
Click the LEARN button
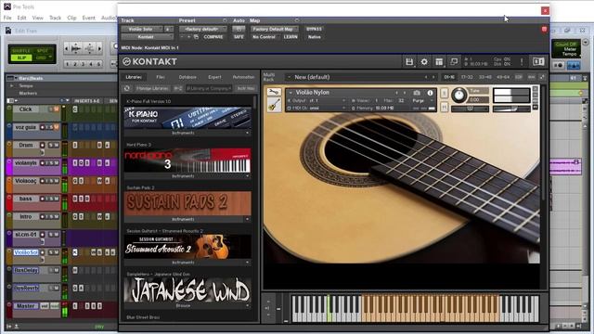291,37
